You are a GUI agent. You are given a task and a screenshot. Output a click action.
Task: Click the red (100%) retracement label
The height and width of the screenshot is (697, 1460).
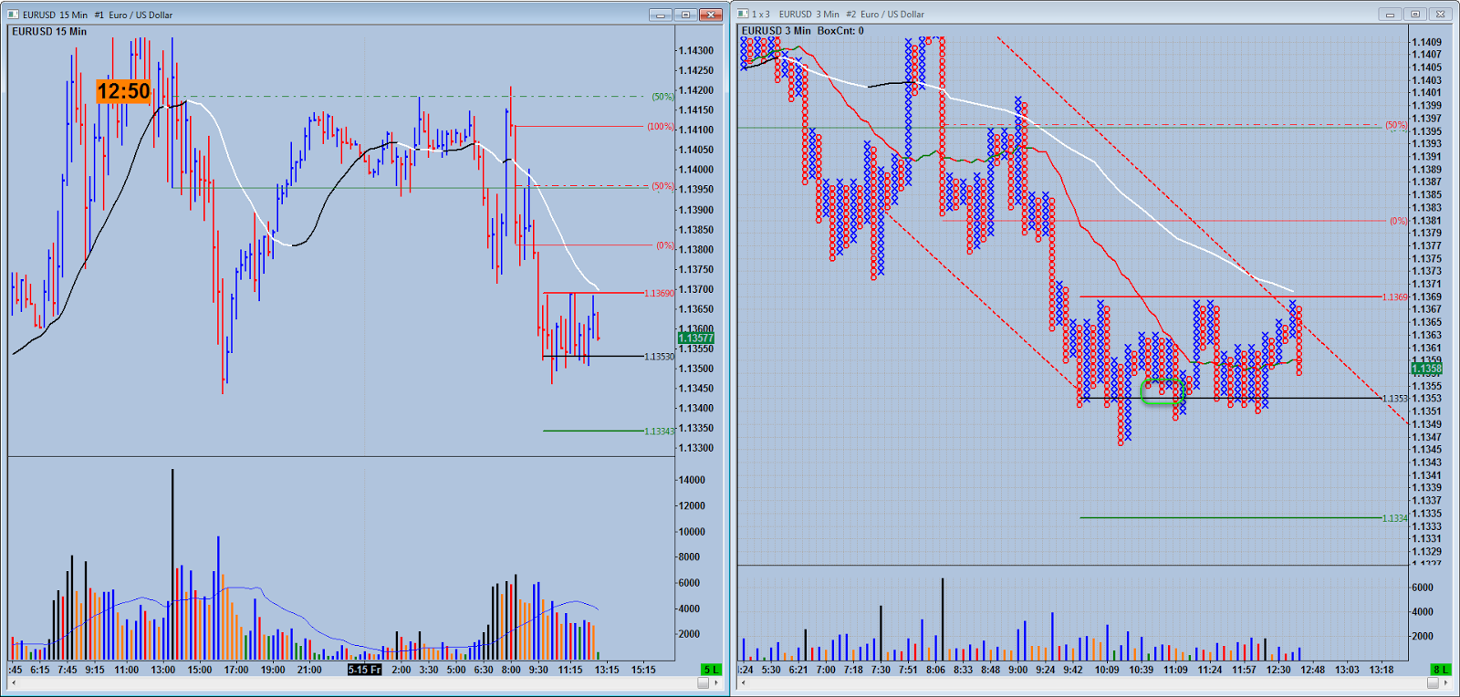click(661, 127)
